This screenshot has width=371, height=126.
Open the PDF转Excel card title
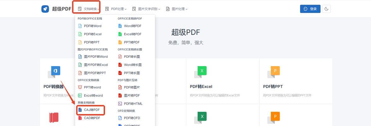click(201, 87)
